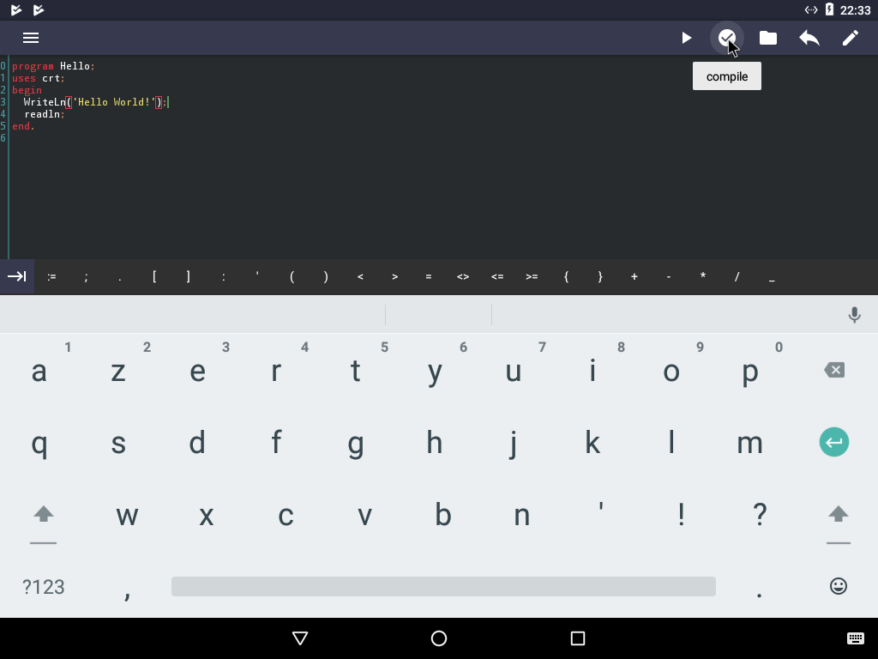Viewport: 878px width, 659px height.
Task: Insert a tab using tab key icon
Action: pos(17,276)
